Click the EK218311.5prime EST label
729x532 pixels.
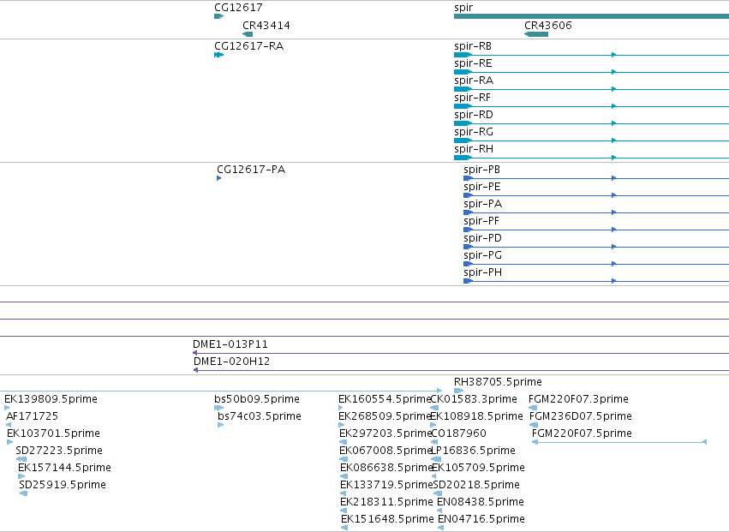point(386,503)
